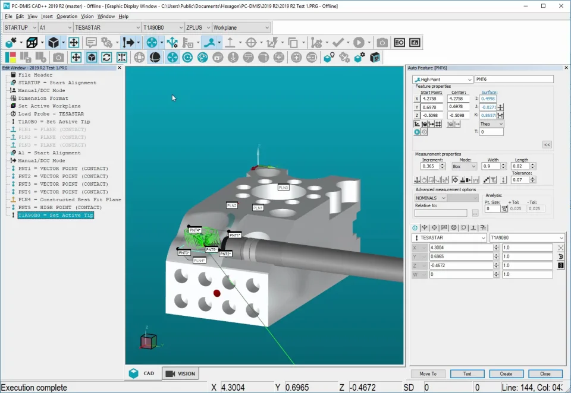Click the four-color quadrant icon in second toolbar

(11, 58)
